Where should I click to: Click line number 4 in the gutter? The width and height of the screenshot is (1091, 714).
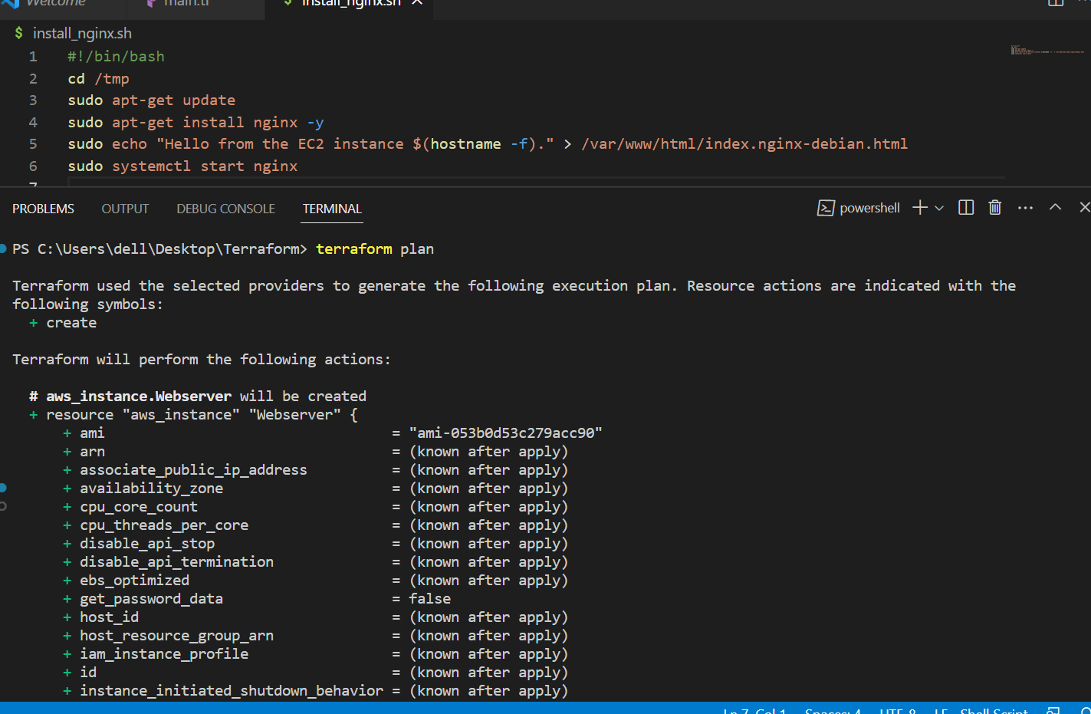(x=33, y=122)
